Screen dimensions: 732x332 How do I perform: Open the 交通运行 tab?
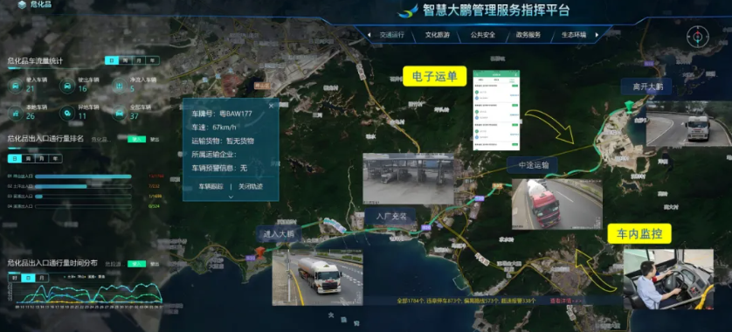[x=391, y=35]
